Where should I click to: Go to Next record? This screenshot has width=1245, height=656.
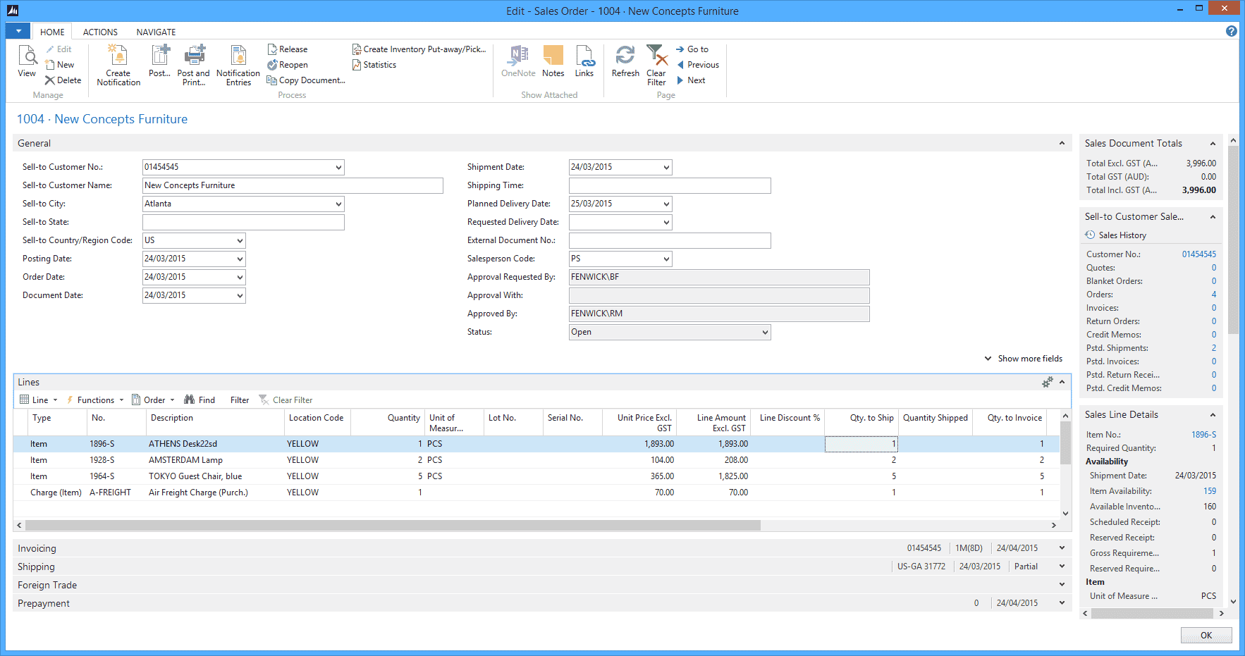tap(691, 80)
